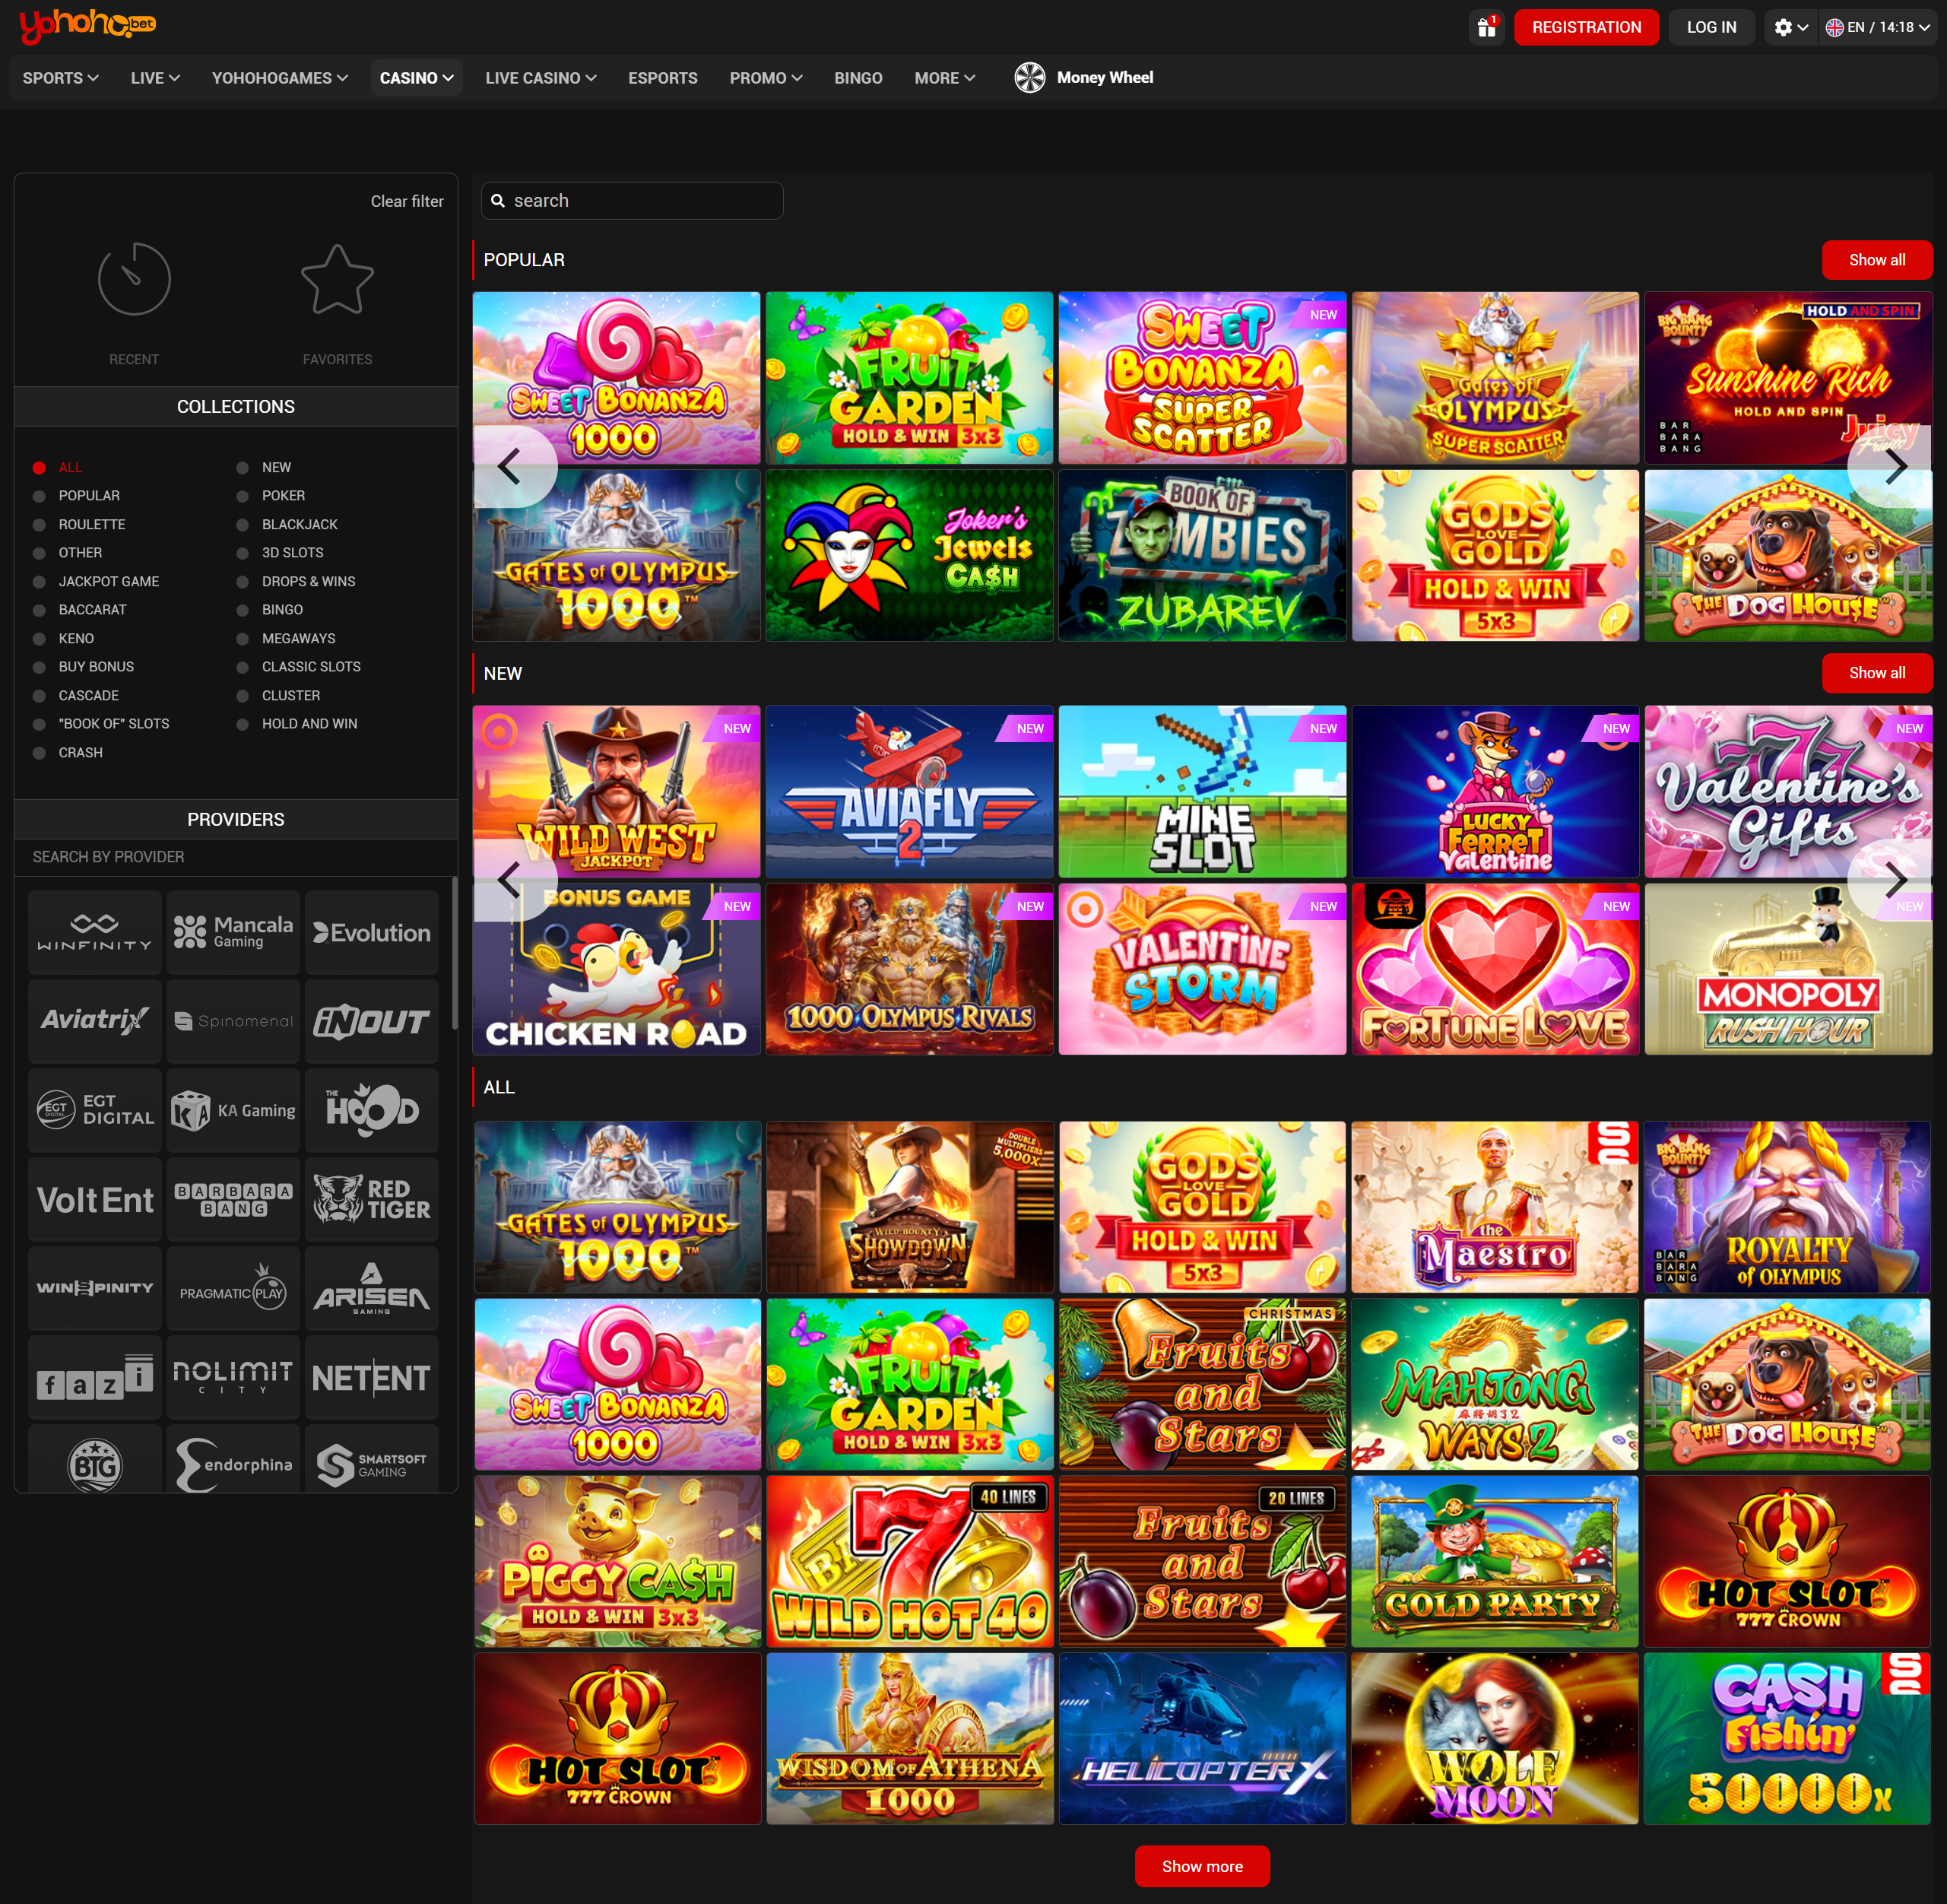Image resolution: width=1947 pixels, height=1904 pixels.
Task: Select the NetEnt provider logo
Action: [371, 1378]
